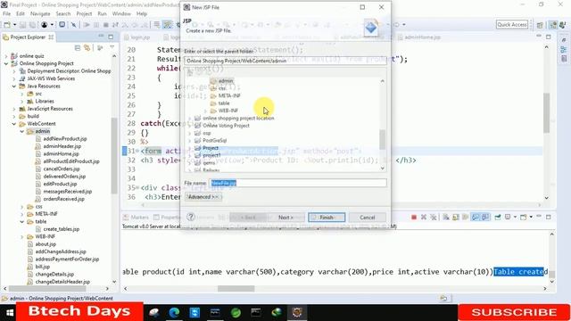The image size is (571, 321).
Task: Click Clear Console icon
Action: pos(446,218)
